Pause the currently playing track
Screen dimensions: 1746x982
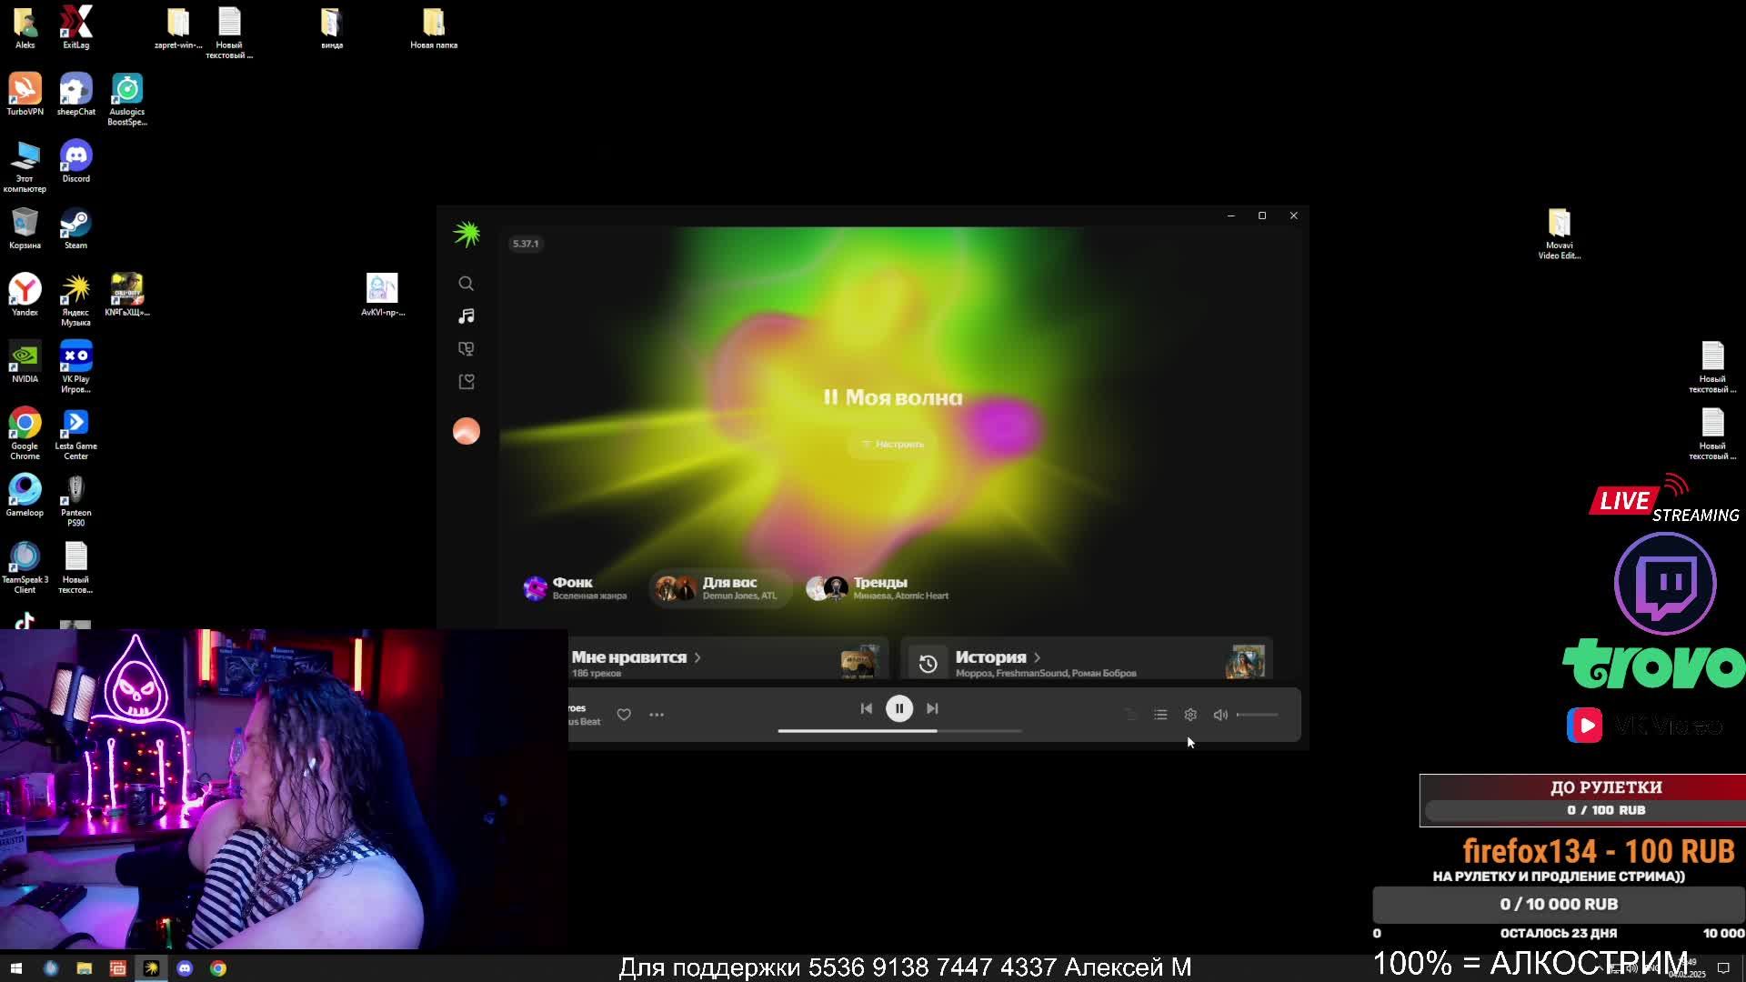coord(898,708)
